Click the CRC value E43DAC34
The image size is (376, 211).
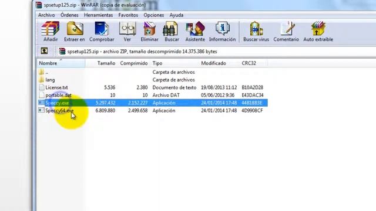[253, 95]
